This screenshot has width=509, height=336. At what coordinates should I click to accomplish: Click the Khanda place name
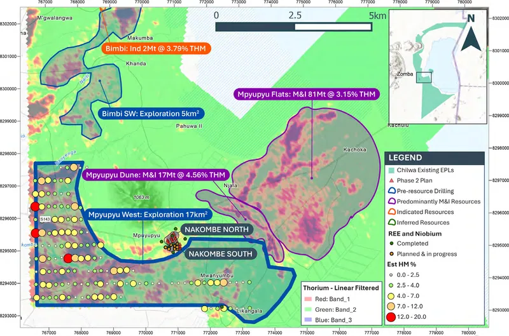[x=136, y=64]
